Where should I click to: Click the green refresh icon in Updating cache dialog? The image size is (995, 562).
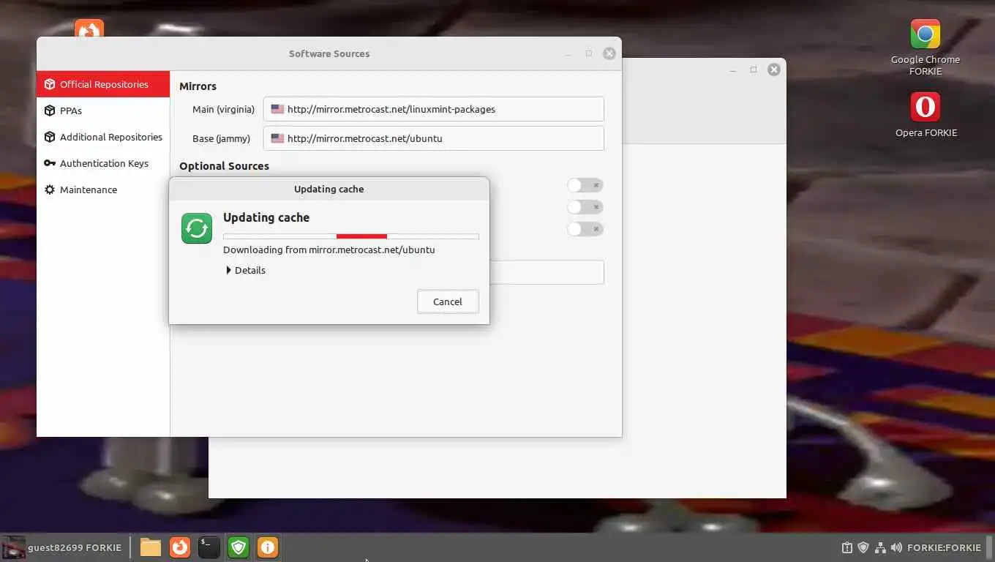click(197, 228)
